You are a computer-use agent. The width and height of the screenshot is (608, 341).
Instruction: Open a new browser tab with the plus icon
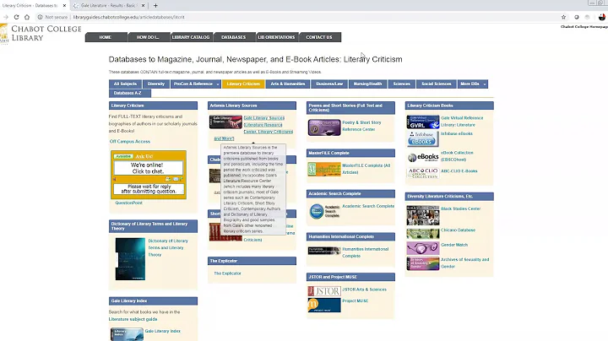[155, 5]
